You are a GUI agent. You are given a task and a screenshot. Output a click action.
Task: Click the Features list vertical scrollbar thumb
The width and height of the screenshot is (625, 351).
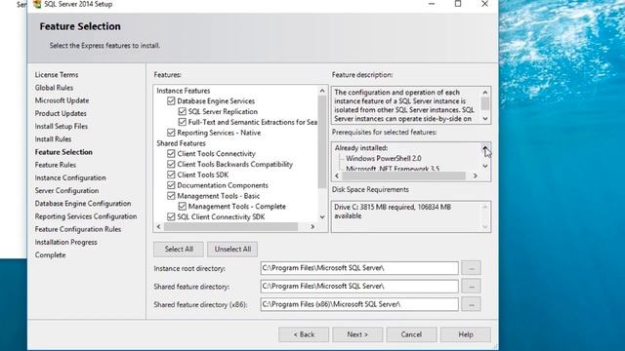point(322,141)
